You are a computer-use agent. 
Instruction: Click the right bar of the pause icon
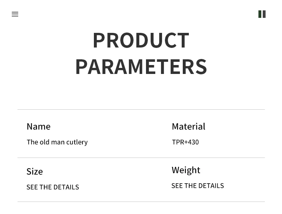[x=264, y=14]
